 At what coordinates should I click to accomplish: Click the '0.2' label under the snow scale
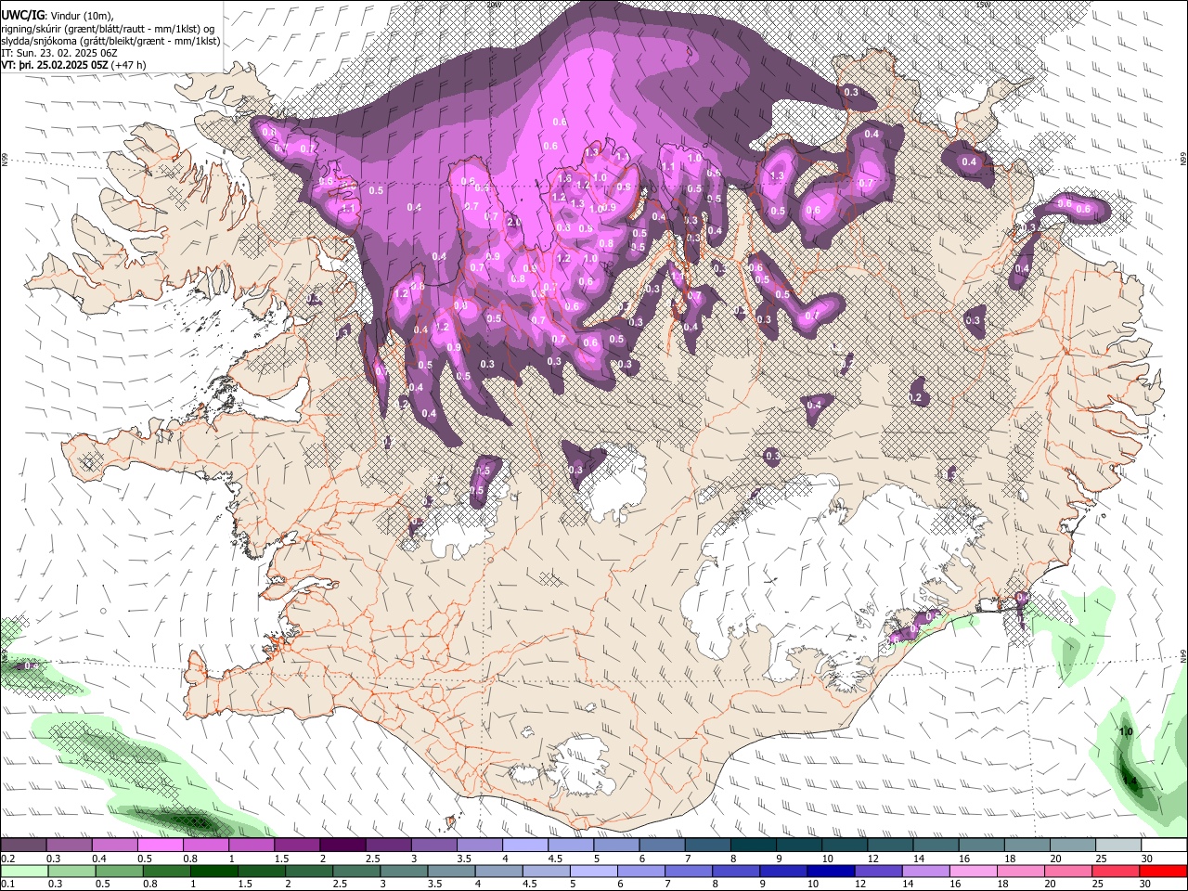[x=8, y=859]
